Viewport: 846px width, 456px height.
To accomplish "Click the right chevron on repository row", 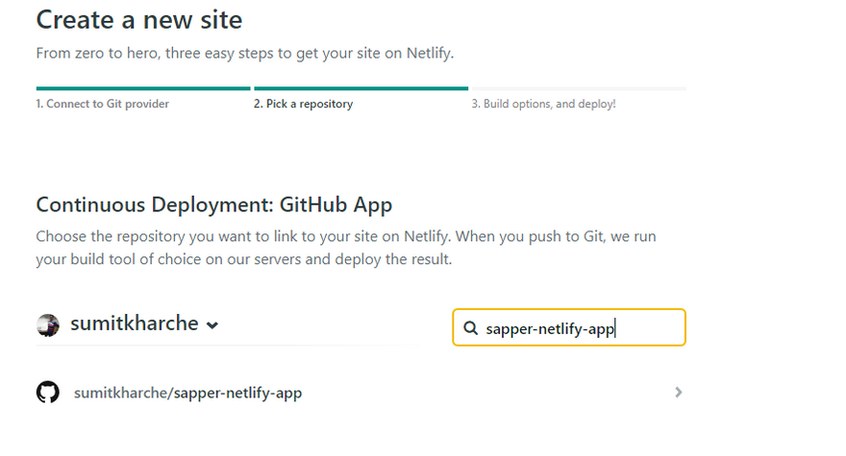I will click(679, 393).
